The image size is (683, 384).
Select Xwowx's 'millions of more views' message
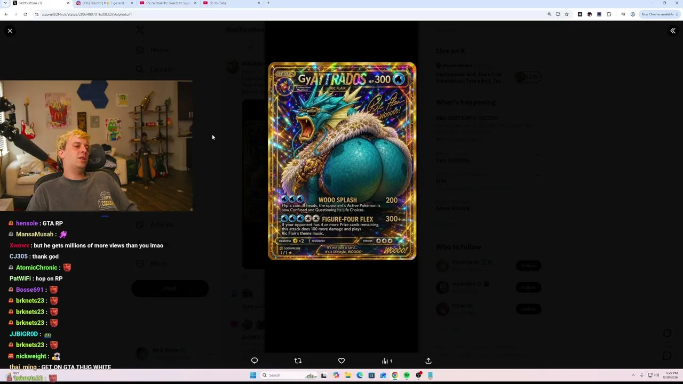coord(86,246)
